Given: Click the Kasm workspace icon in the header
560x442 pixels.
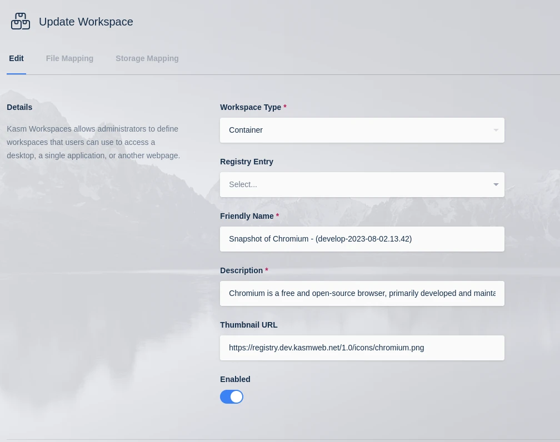Looking at the screenshot, I should [21, 21].
